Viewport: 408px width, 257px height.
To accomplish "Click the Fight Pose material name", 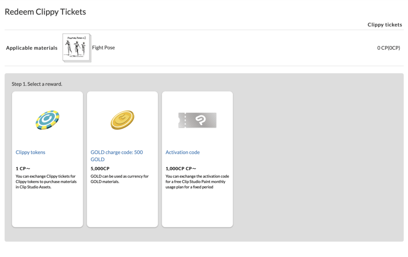I will pyautogui.click(x=103, y=48).
